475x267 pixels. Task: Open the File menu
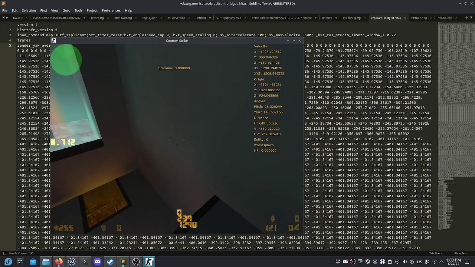(5, 10)
